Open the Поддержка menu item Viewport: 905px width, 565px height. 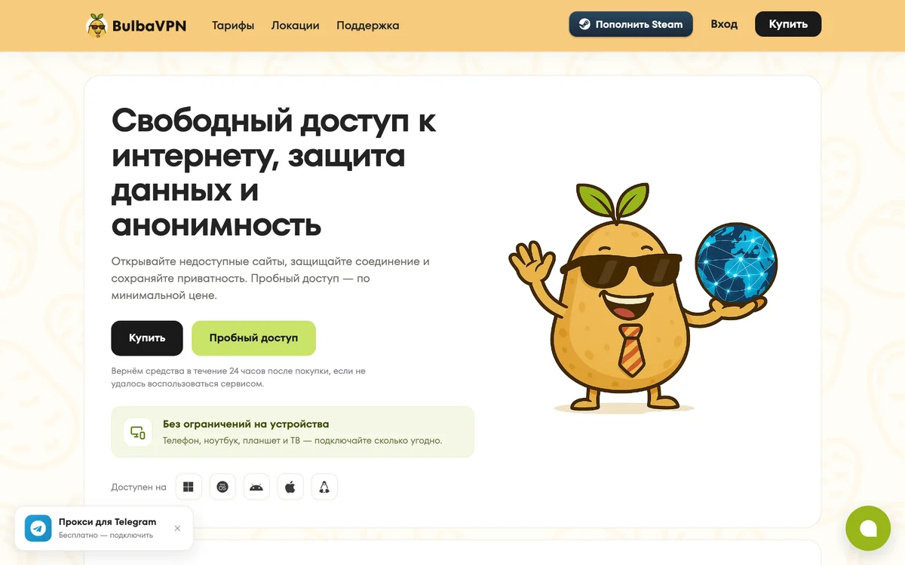[368, 26]
